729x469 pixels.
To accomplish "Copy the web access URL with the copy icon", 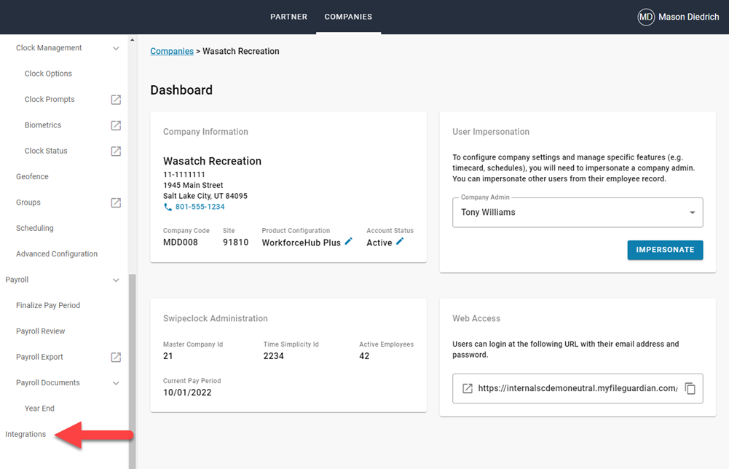I will tap(690, 388).
